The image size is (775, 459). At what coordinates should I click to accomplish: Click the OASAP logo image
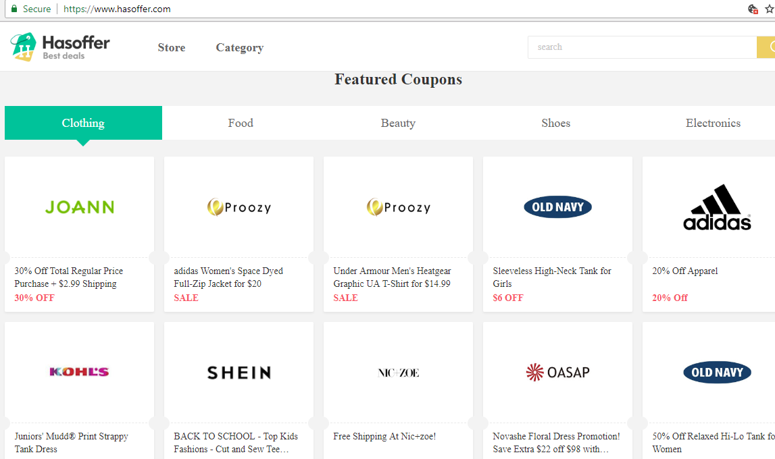[557, 372]
